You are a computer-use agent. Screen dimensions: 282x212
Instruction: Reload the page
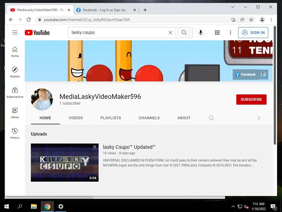(29, 20)
